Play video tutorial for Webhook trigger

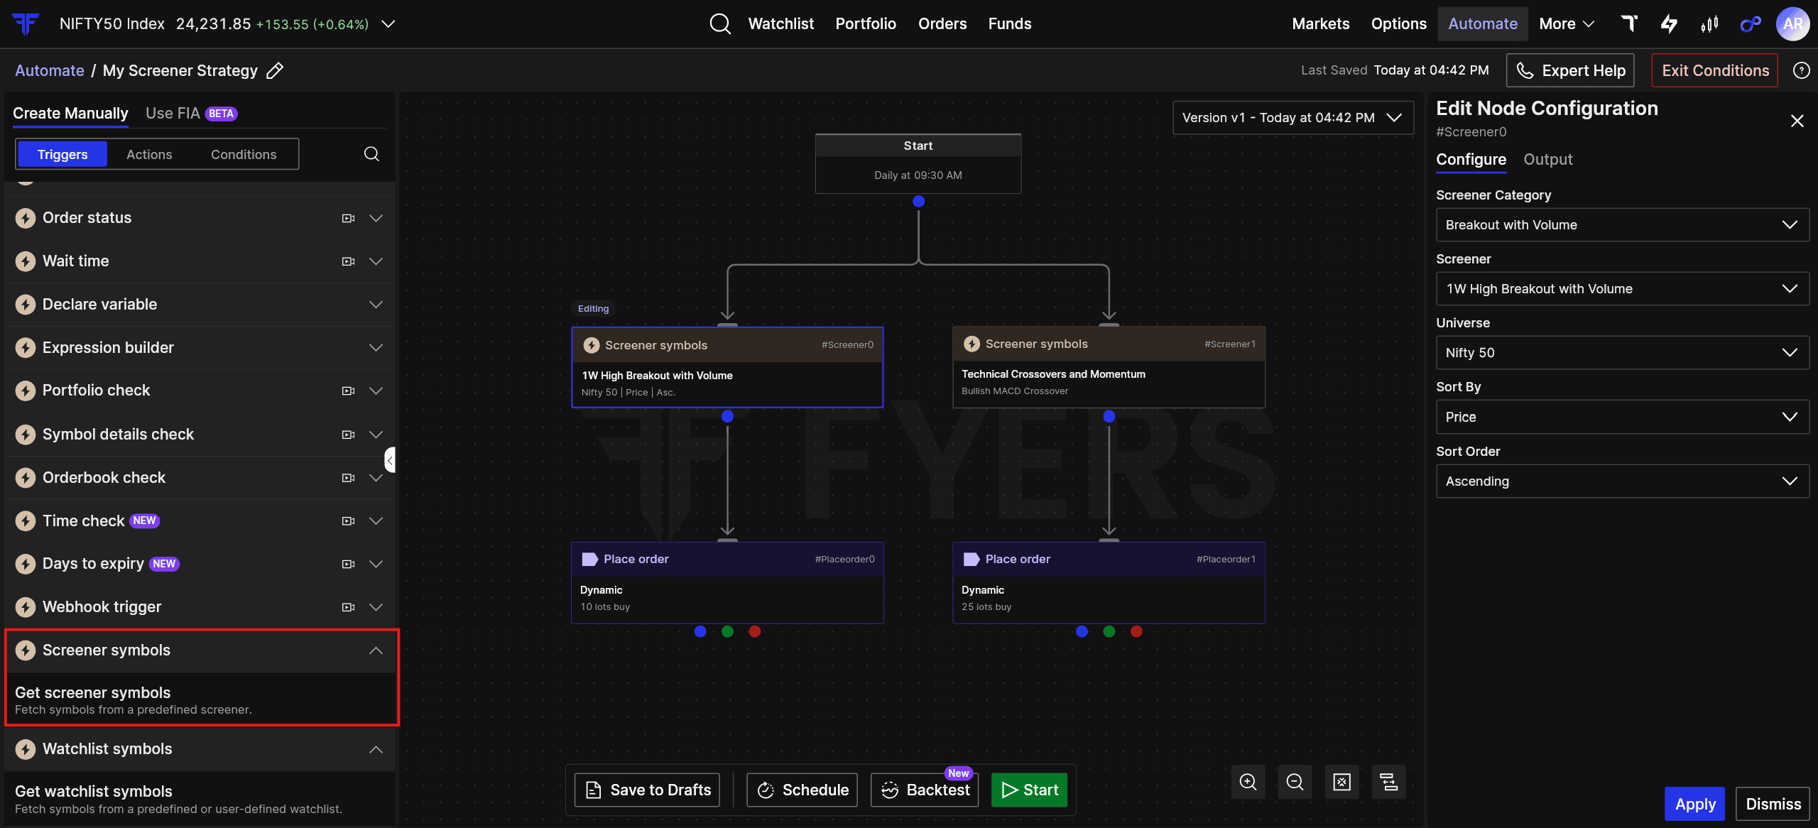click(348, 607)
